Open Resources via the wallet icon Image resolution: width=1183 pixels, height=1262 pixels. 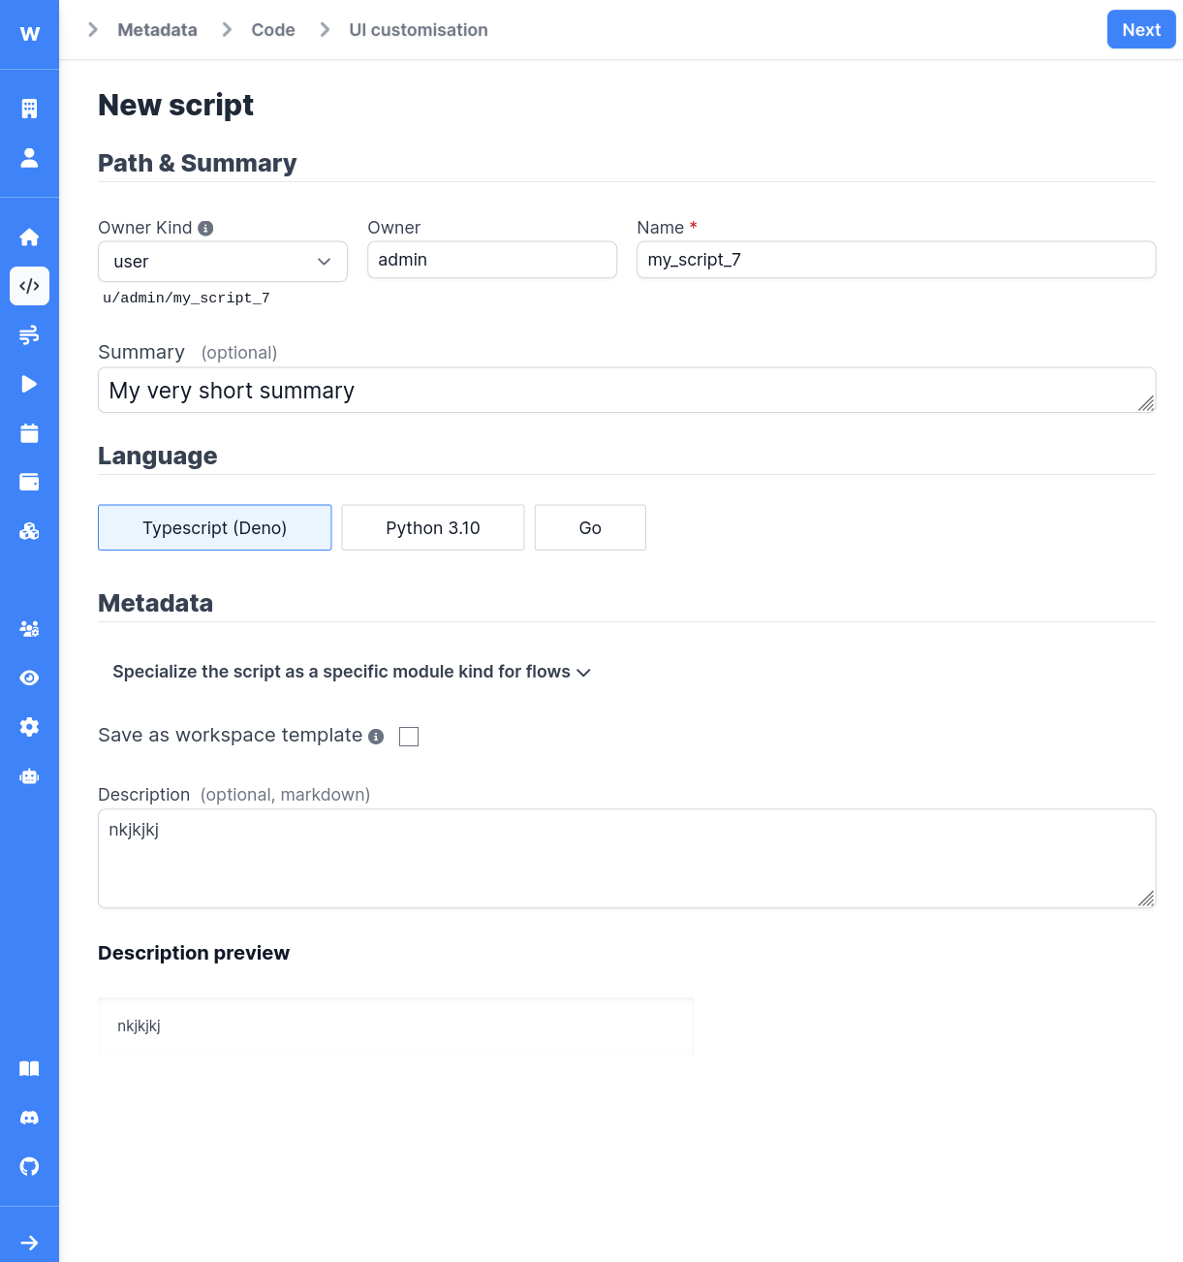coord(29,482)
